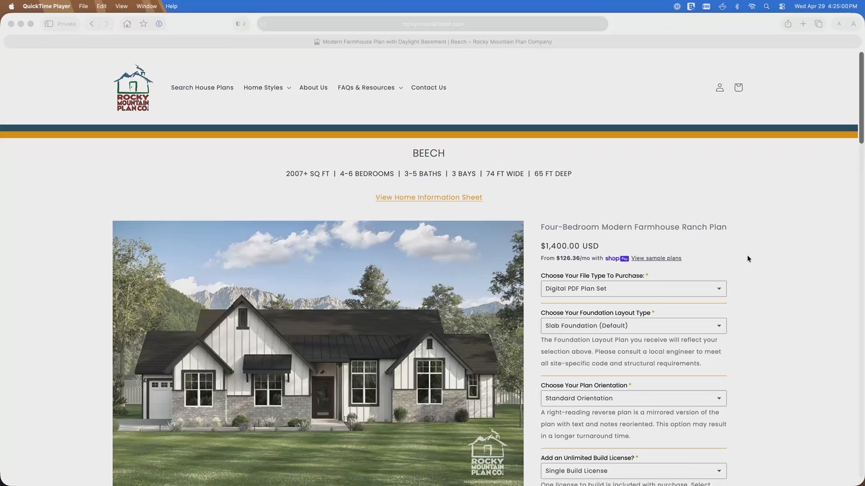Click the Four-Bedroom Modern Farmhouse Ranch Plan heading
The image size is (865, 486).
point(633,227)
